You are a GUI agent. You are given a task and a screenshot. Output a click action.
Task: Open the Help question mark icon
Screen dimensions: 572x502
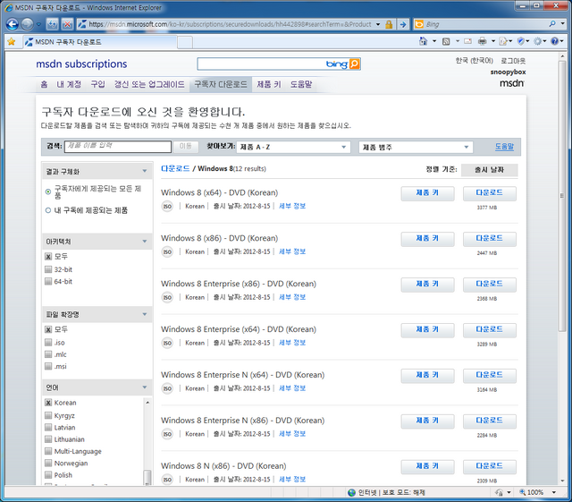coord(554,41)
